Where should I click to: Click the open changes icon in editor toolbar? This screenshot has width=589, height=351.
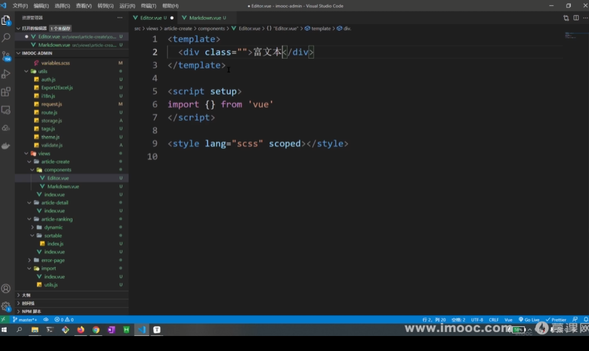(x=566, y=18)
